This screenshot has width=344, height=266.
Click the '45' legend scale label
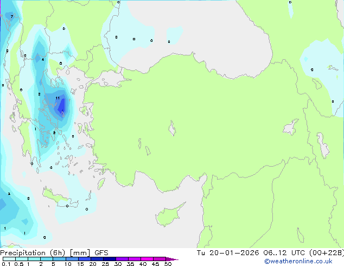[155, 264]
